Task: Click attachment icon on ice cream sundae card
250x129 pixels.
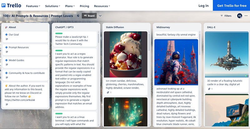Action: pyautogui.click(x=108, y=93)
